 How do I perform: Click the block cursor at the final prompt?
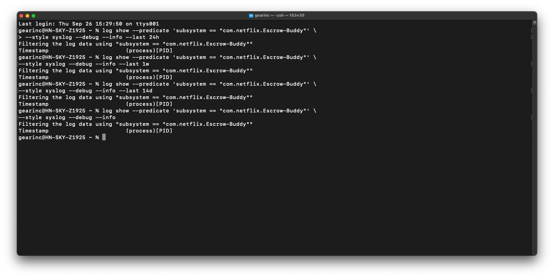pos(104,137)
